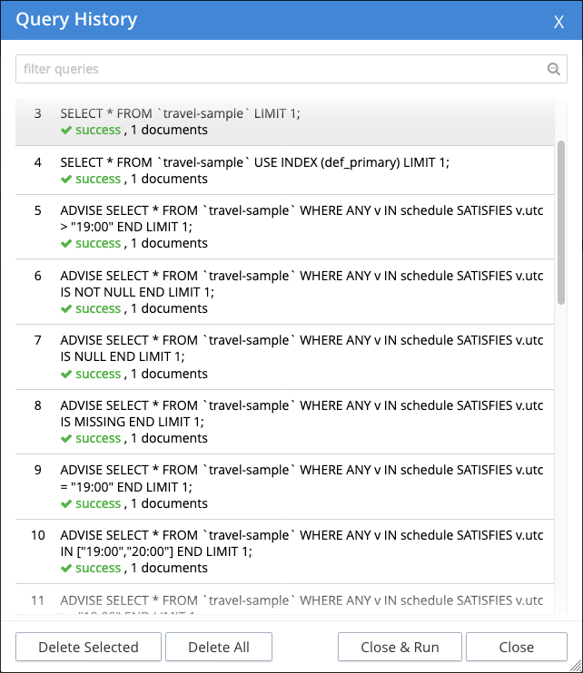Click the Close button at bottom right
Viewport: 583px width, 673px height.
tap(516, 647)
